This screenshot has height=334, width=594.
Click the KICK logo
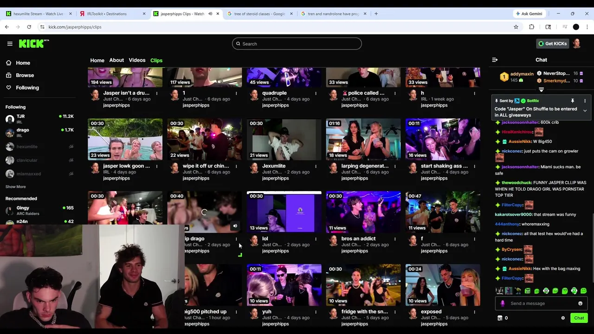click(34, 44)
